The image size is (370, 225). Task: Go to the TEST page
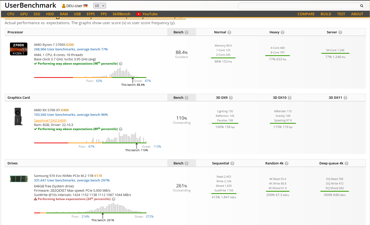(x=341, y=14)
